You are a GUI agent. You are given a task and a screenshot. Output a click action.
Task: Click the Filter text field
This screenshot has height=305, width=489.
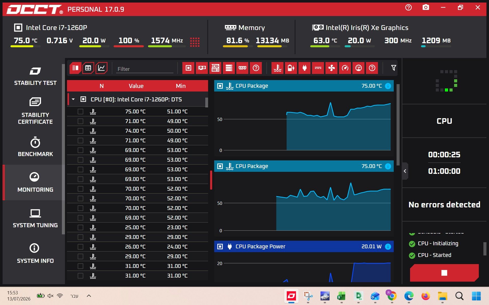(x=145, y=69)
